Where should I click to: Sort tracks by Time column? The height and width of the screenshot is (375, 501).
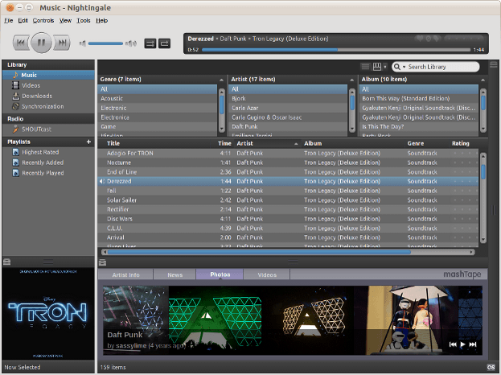click(223, 143)
